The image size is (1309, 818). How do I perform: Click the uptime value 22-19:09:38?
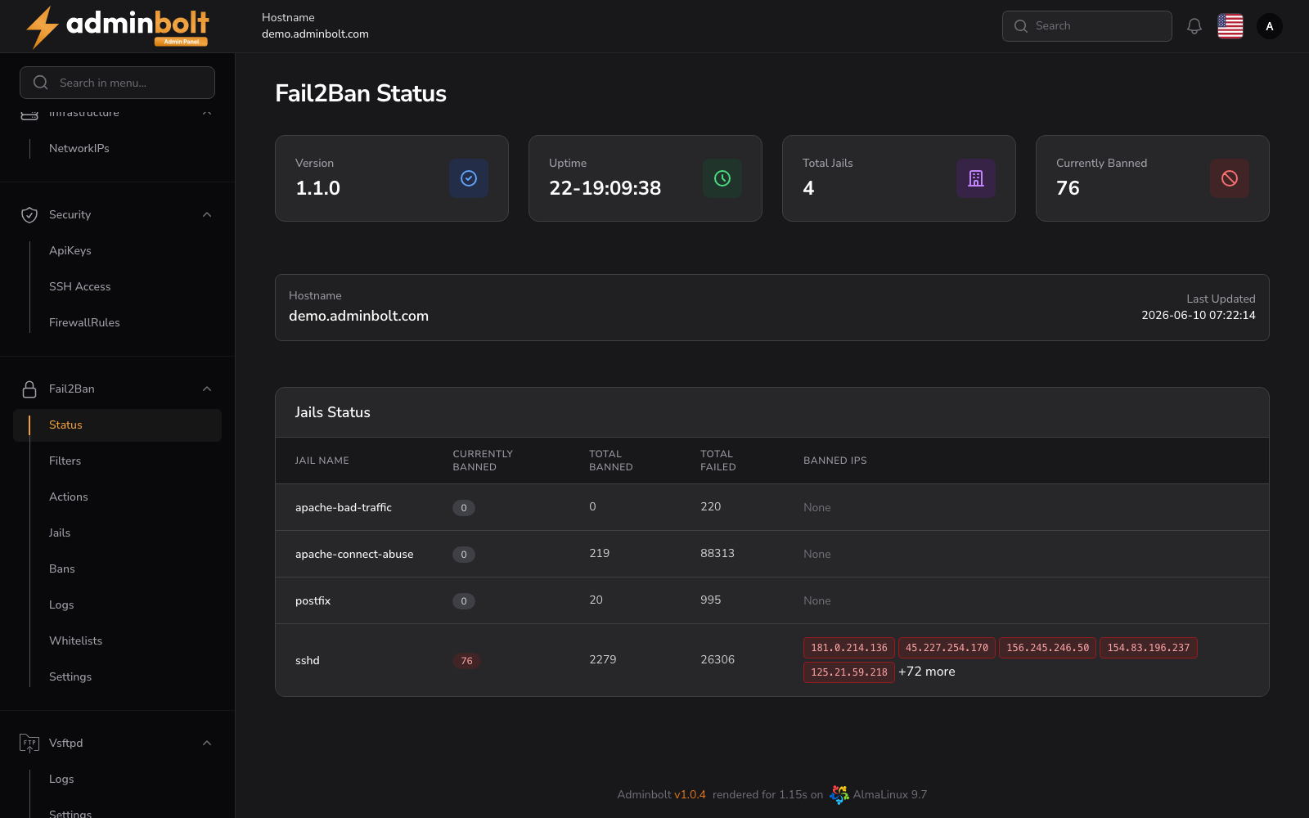tap(605, 188)
